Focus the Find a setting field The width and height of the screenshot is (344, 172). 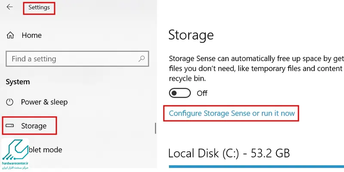77,58
